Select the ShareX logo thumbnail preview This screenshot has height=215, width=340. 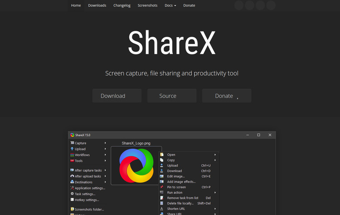point(136,166)
